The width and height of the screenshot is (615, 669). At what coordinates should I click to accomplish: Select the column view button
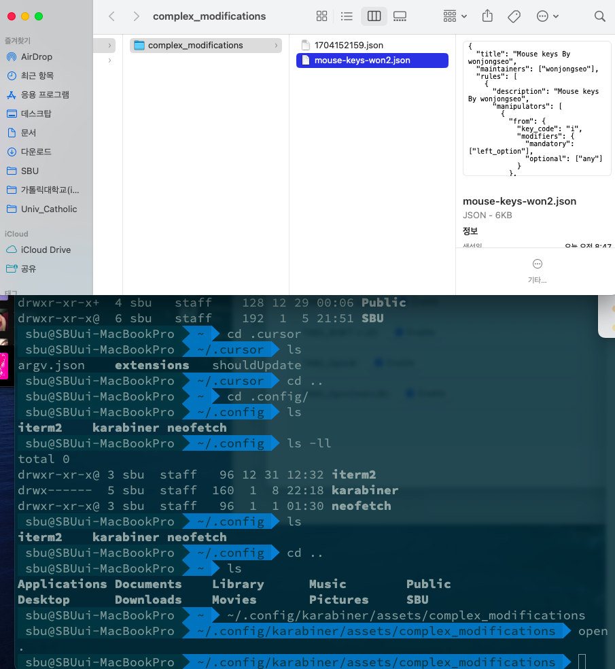(374, 16)
